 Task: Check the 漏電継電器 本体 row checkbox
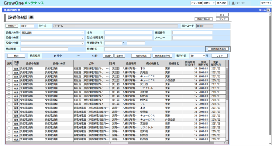9,108
